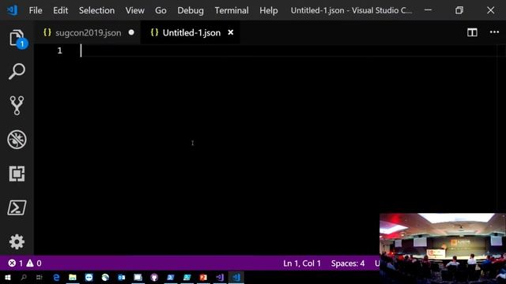Open the Windows Start menu
The image size is (506, 284).
coord(8,277)
